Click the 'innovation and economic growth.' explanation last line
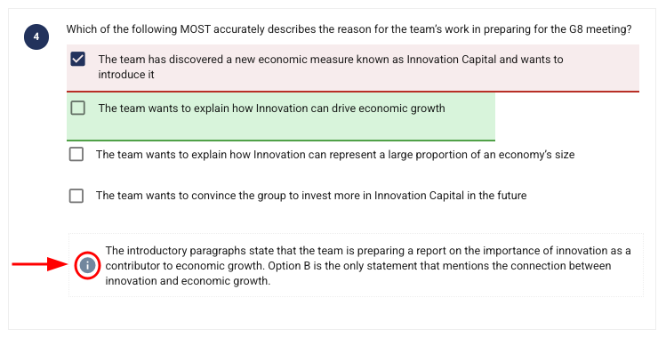Image resolution: width=666 pixels, height=338 pixels. [x=188, y=281]
